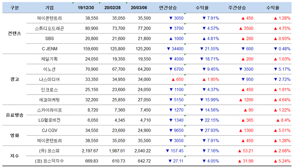This screenshot has width=296, height=168.
Task: Select the ▲ 53.21 코스피 weekly change
Action: [x=245, y=151]
